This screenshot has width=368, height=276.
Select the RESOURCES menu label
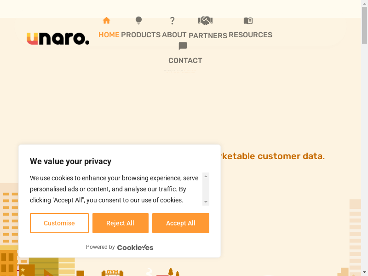(x=250, y=35)
